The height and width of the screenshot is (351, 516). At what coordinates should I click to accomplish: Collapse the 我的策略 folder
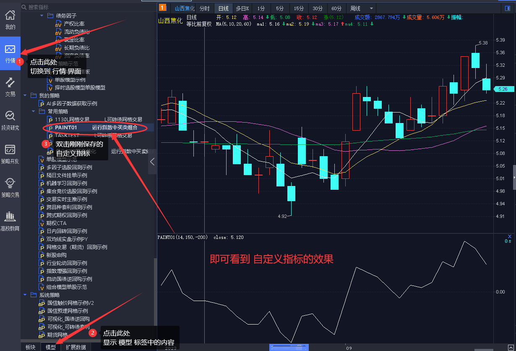tap(26, 95)
